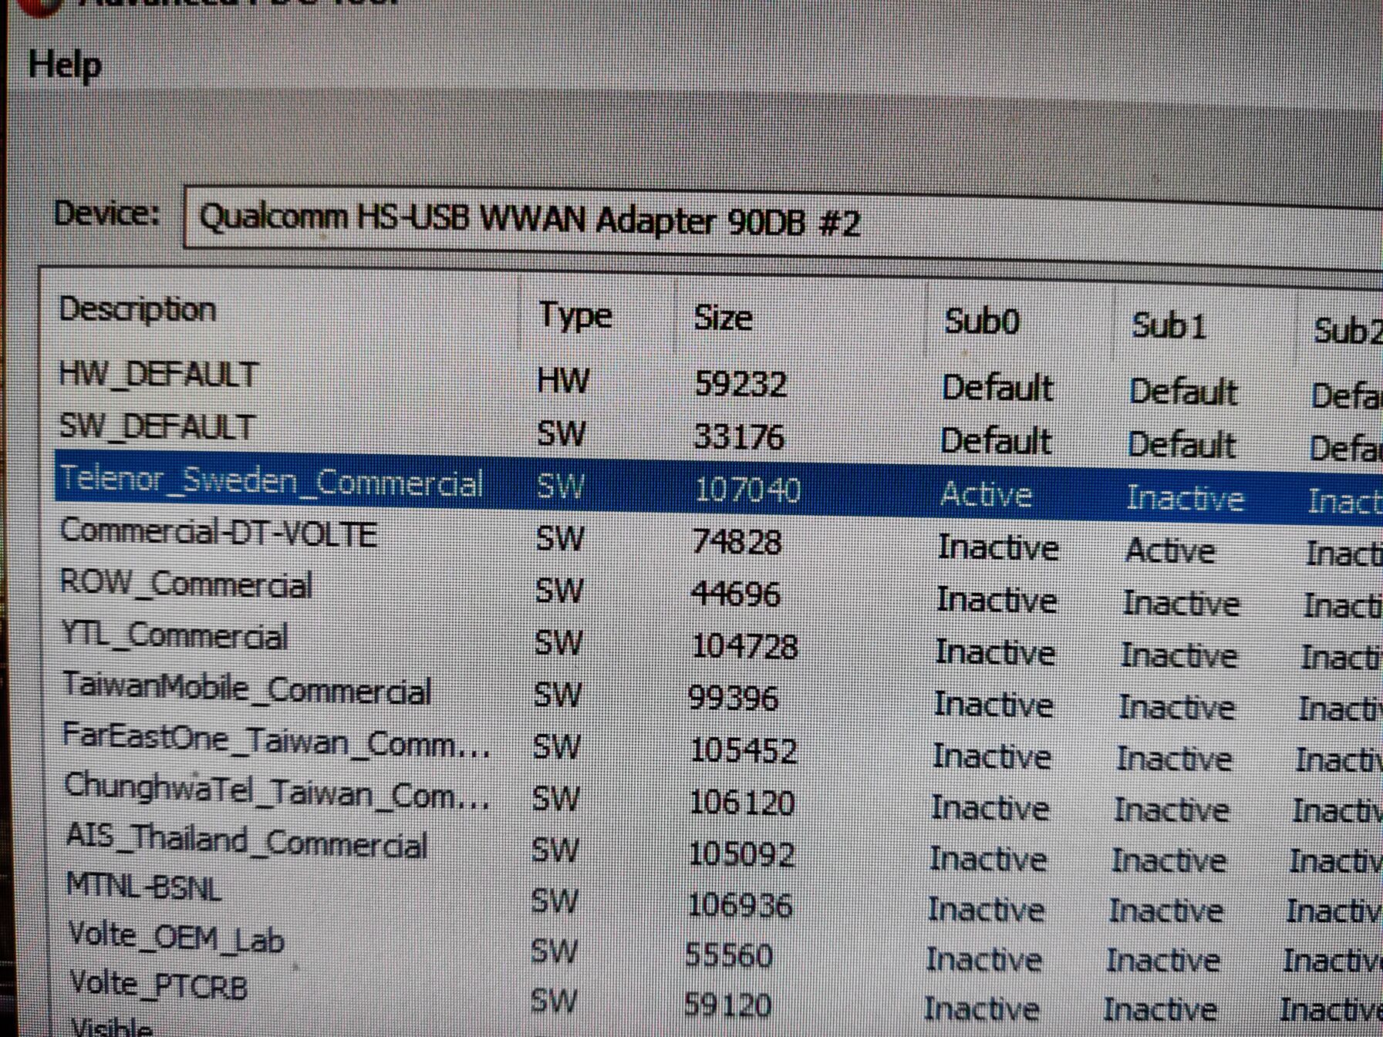Click size value 33176
The width and height of the screenshot is (1383, 1037).
[x=739, y=437]
